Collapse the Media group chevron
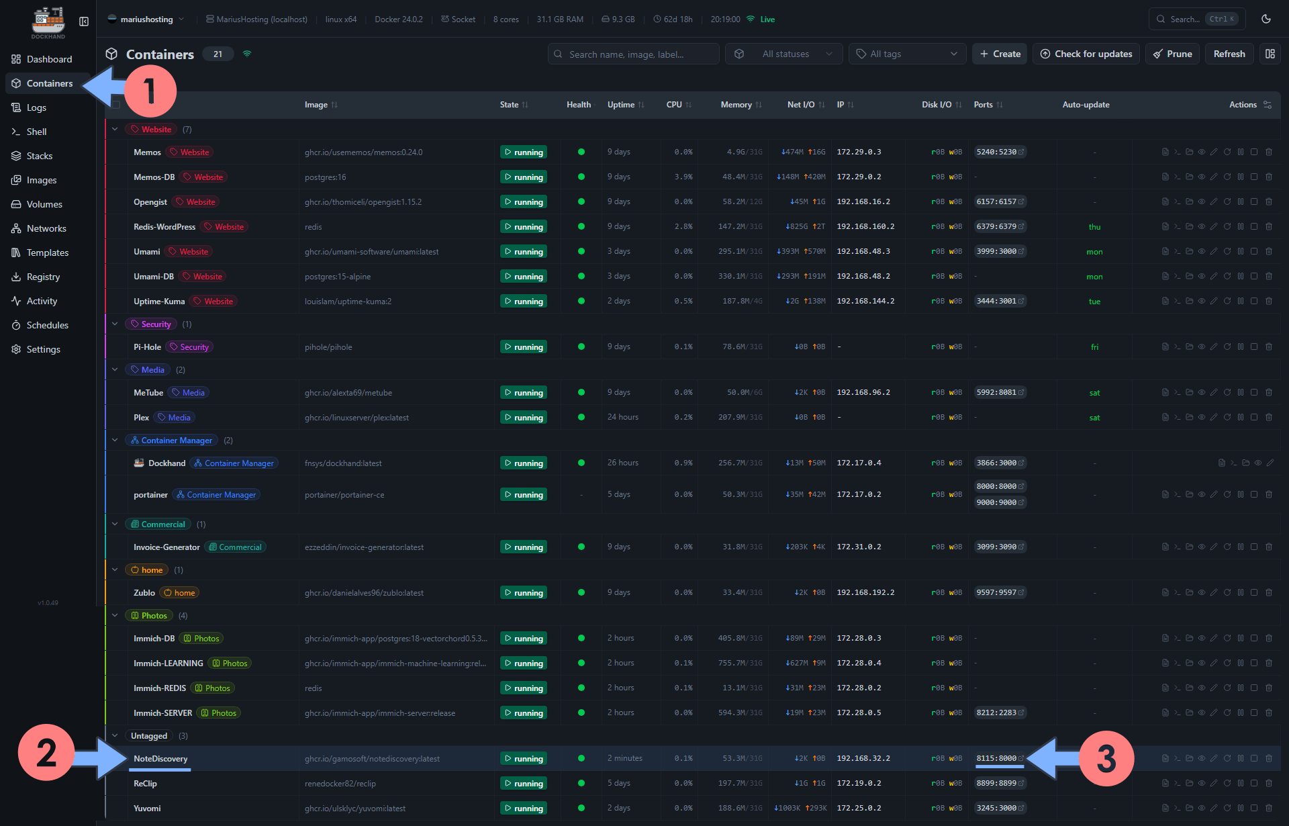 [115, 369]
